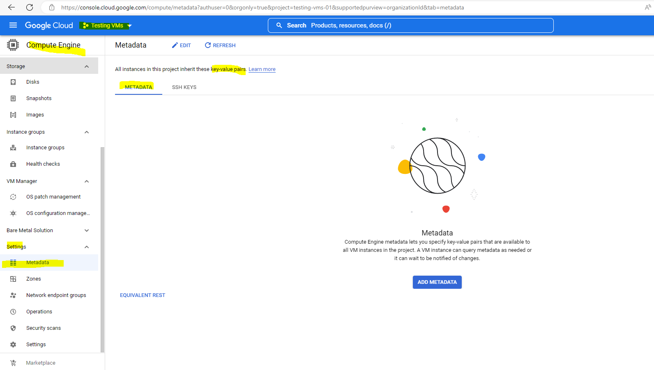Click the REFRESH button

(220, 46)
